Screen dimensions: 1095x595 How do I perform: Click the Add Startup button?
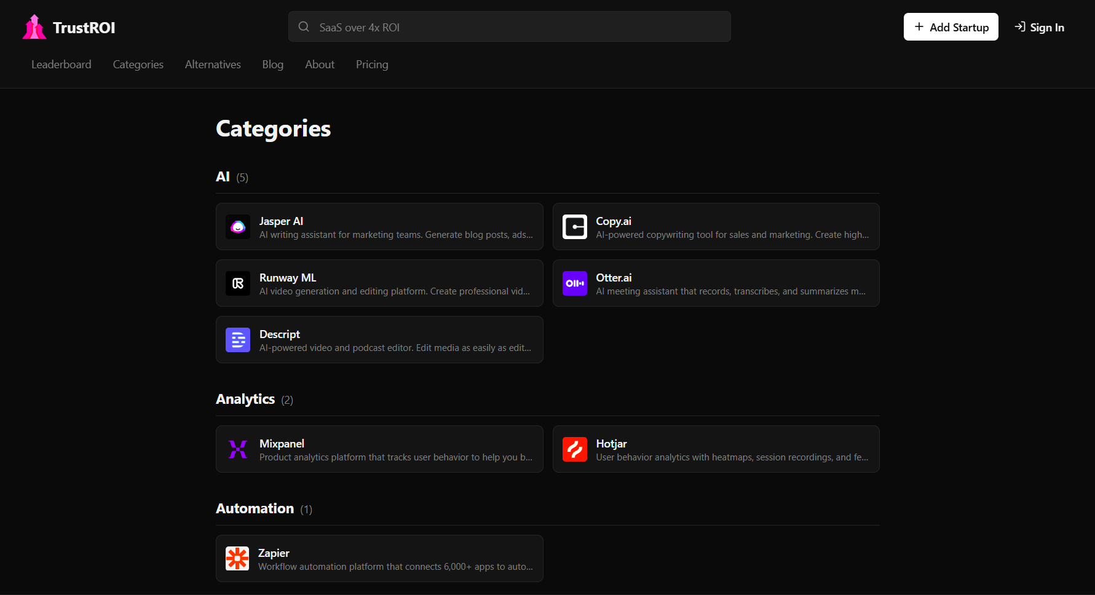951,27
